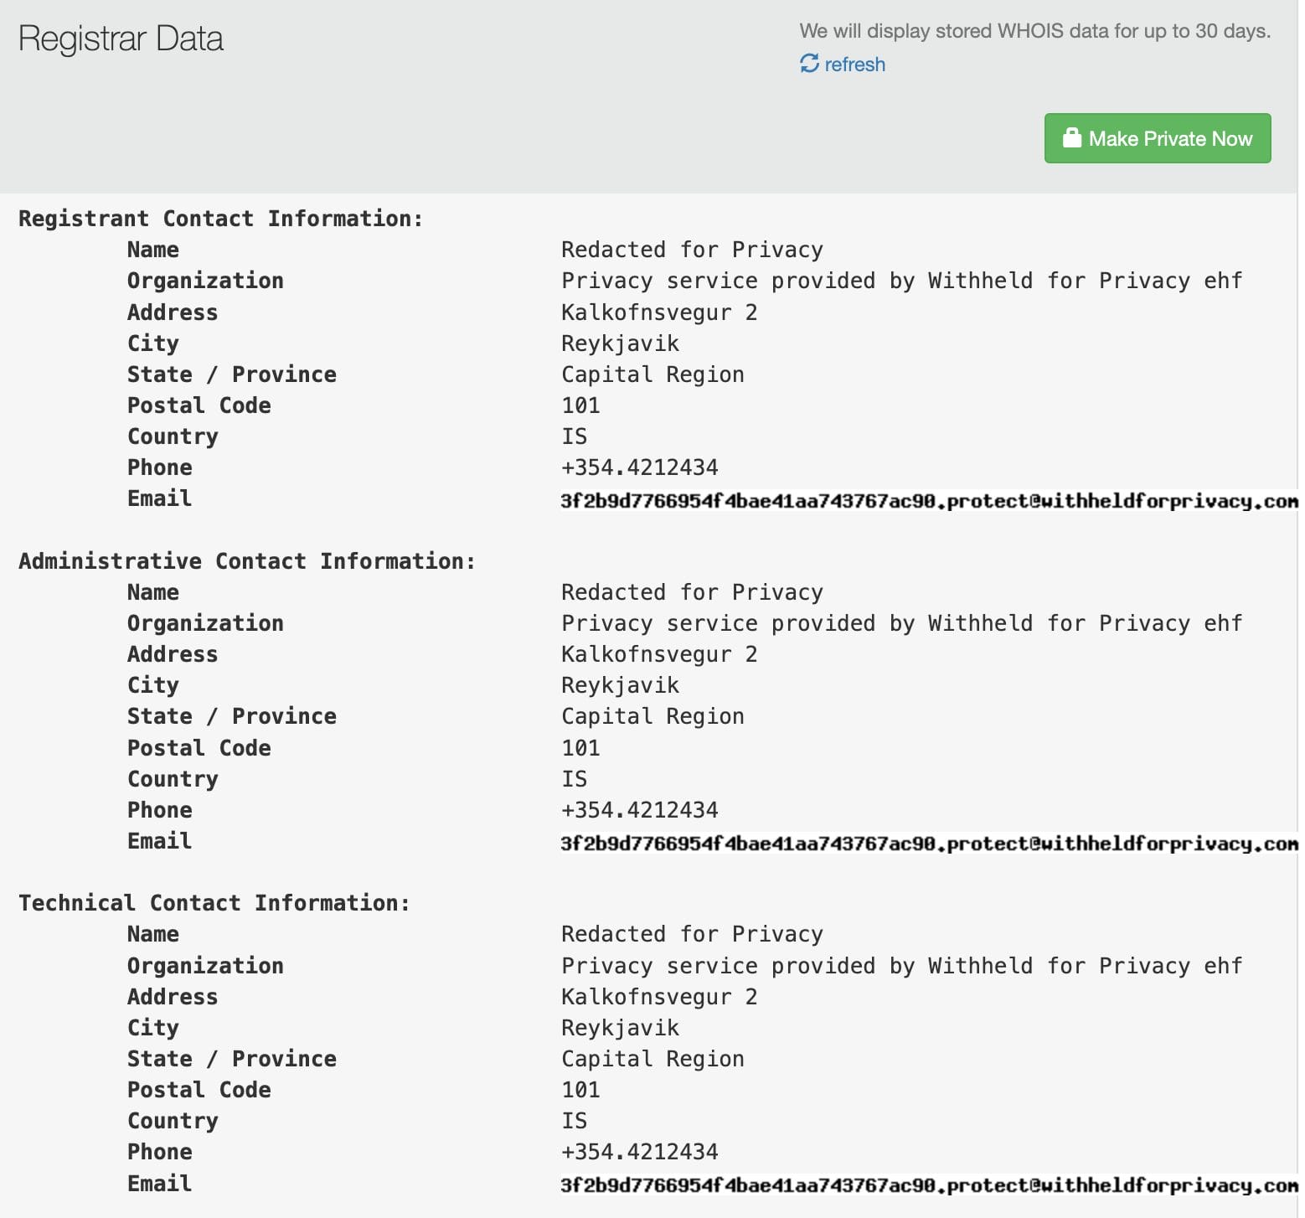Click the refresh link text
Image resolution: width=1305 pixels, height=1218 pixels.
tap(854, 65)
